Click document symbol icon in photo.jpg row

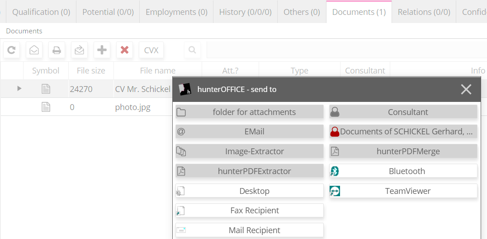pos(46,107)
